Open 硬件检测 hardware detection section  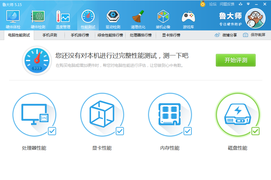(x=38, y=19)
